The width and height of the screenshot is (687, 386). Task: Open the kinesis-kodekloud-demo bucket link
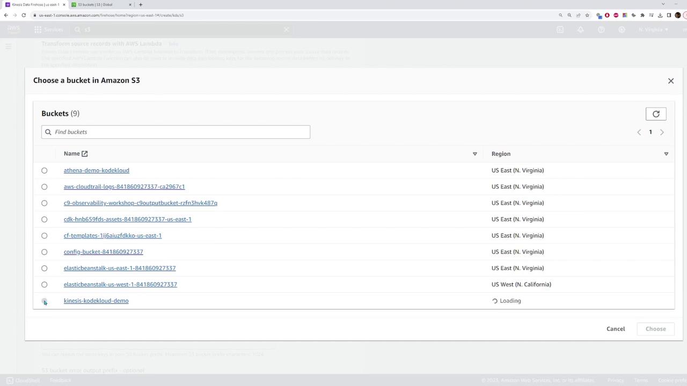coord(96,301)
